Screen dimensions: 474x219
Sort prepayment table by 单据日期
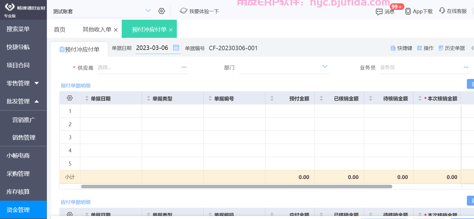tap(87, 98)
